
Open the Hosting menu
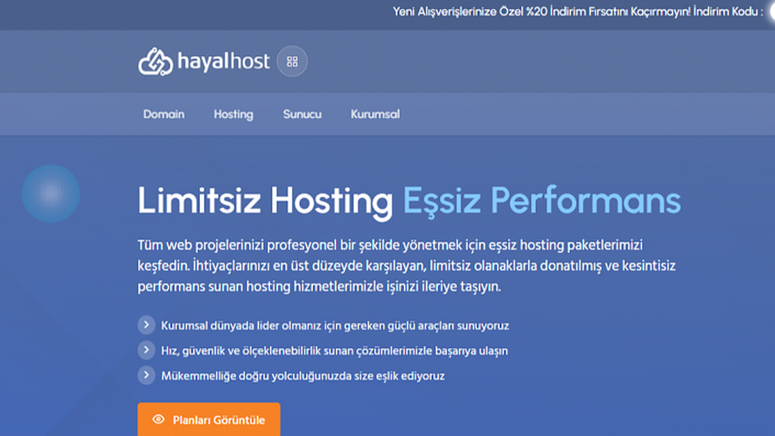233,114
